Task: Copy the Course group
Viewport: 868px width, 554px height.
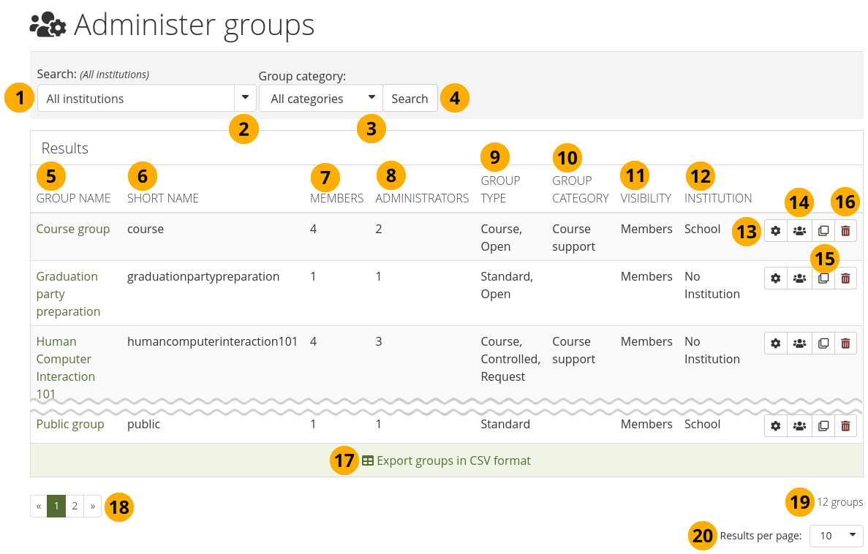Action: [x=823, y=231]
